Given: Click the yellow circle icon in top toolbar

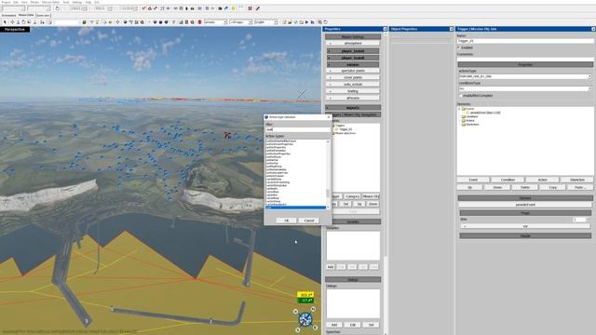Looking at the screenshot, I should point(234,8).
